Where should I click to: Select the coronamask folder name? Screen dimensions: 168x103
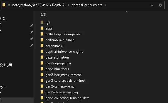(55, 46)
